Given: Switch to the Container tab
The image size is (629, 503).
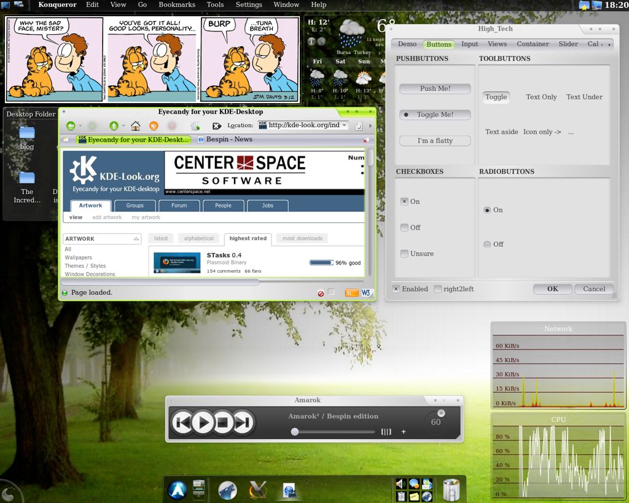Looking at the screenshot, I should (533, 44).
